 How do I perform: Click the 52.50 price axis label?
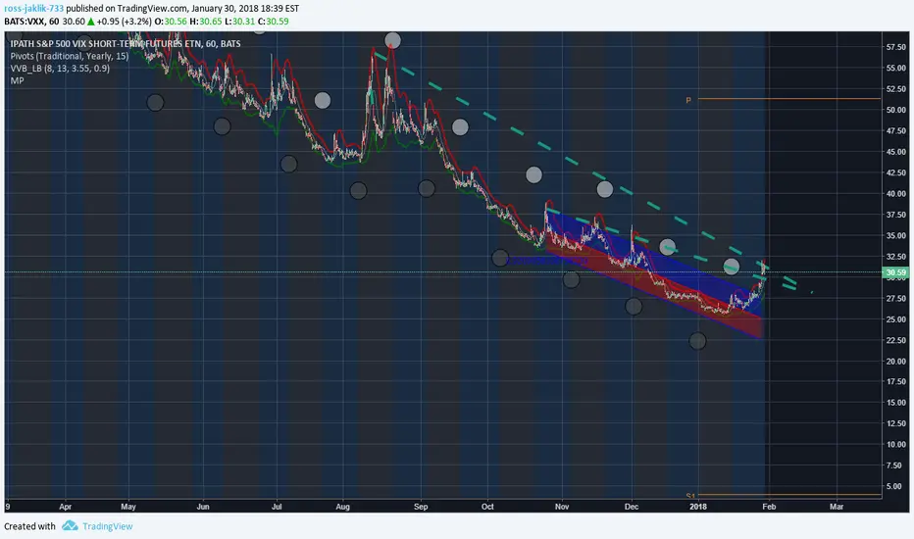[896, 88]
